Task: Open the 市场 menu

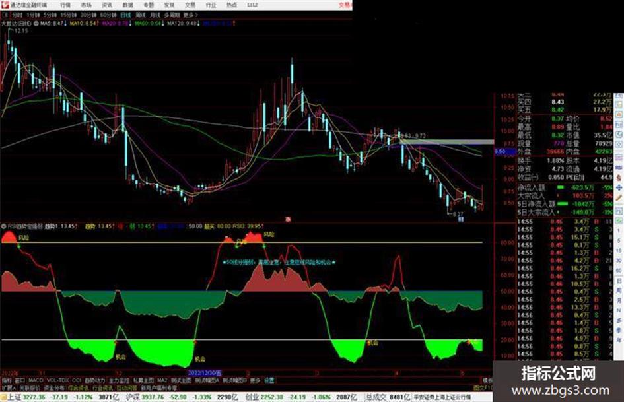Action: (x=86, y=5)
